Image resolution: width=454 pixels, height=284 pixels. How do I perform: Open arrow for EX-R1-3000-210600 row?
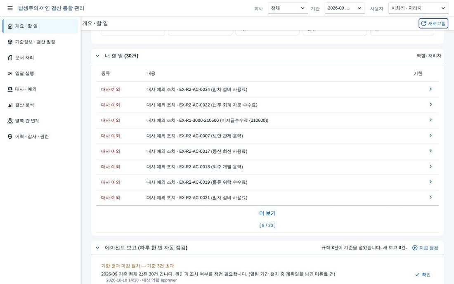coord(430,120)
